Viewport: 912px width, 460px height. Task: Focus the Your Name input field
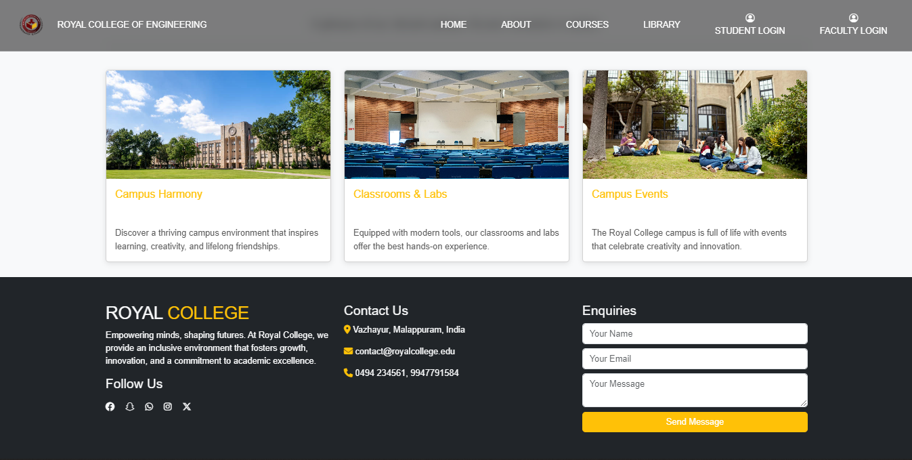tap(695, 333)
